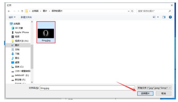Change view layout icon
The image size is (178, 102).
coord(154,17)
